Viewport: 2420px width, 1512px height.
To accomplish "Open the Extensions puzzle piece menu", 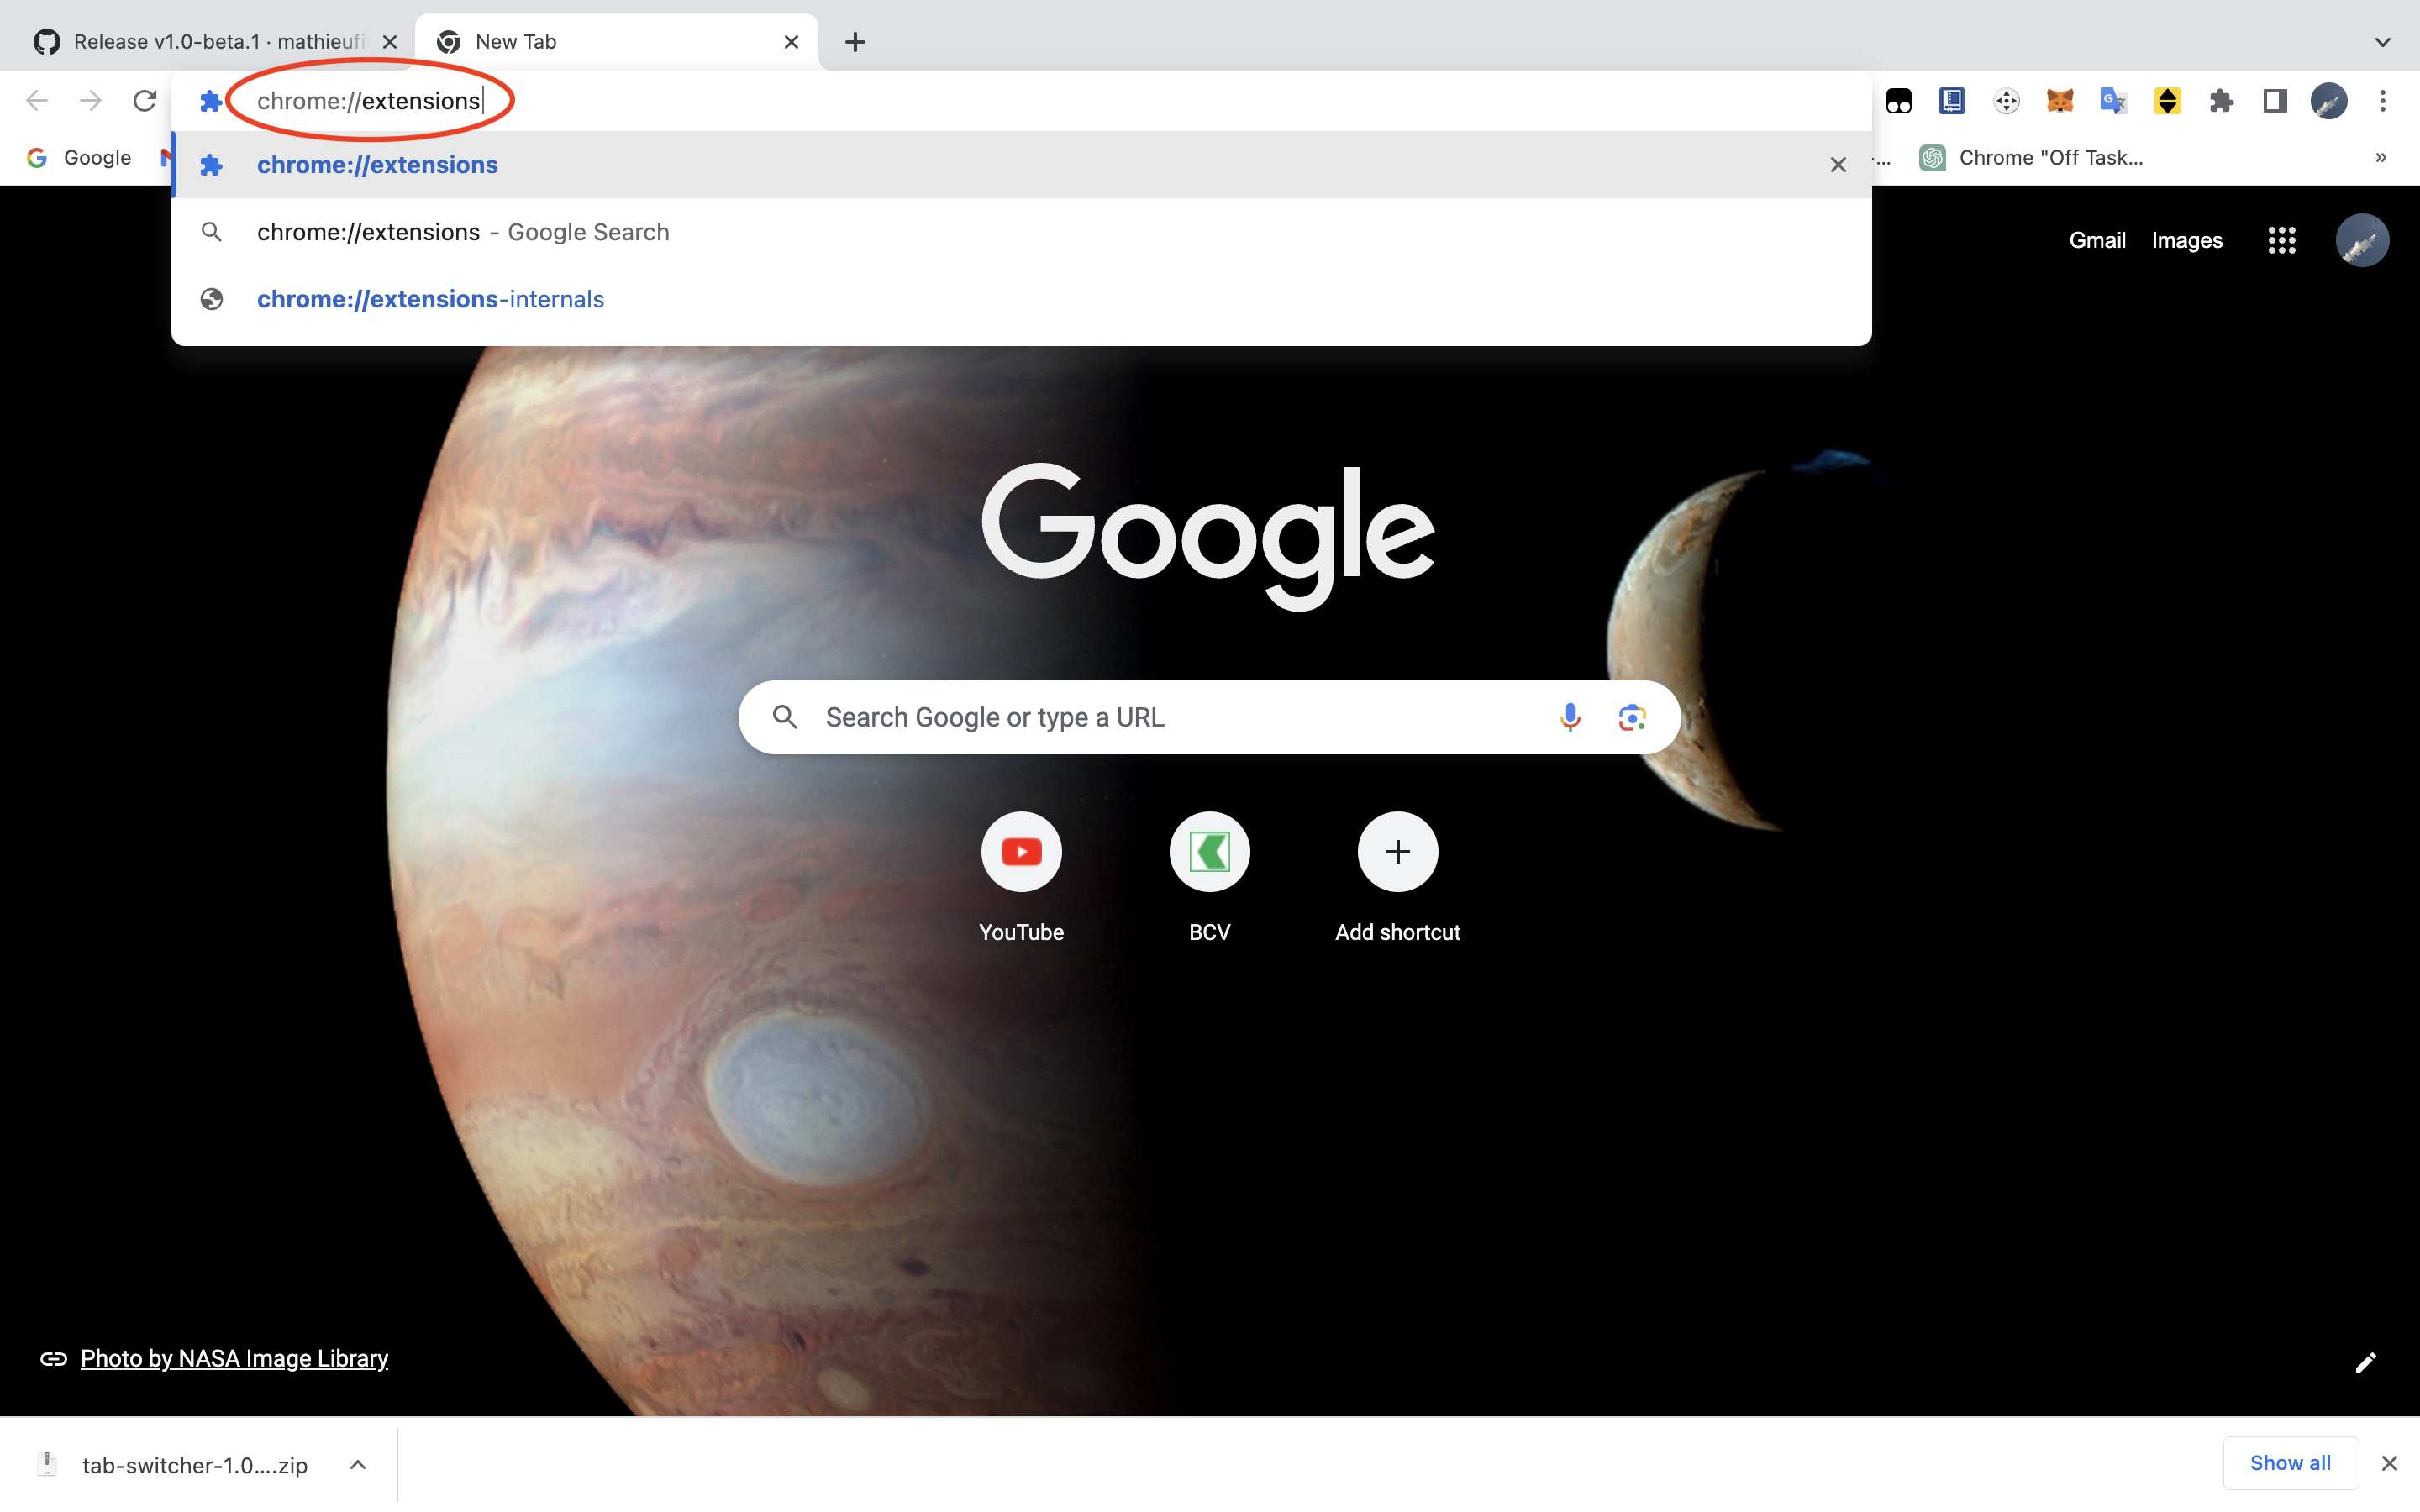I will [2220, 100].
